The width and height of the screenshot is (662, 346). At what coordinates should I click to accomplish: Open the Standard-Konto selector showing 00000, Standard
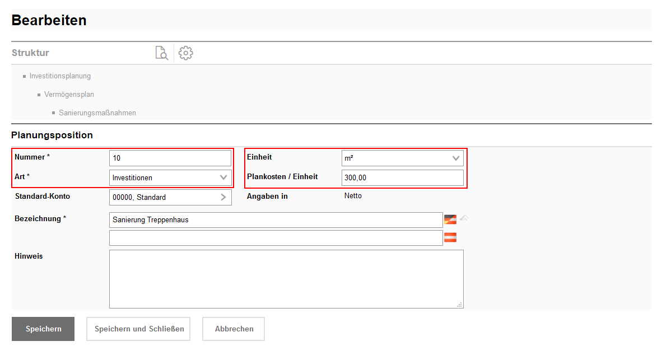pyautogui.click(x=170, y=197)
